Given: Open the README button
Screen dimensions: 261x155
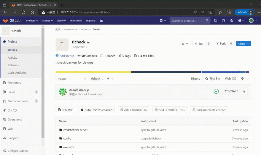Looking at the screenshot, I should 65,110.
